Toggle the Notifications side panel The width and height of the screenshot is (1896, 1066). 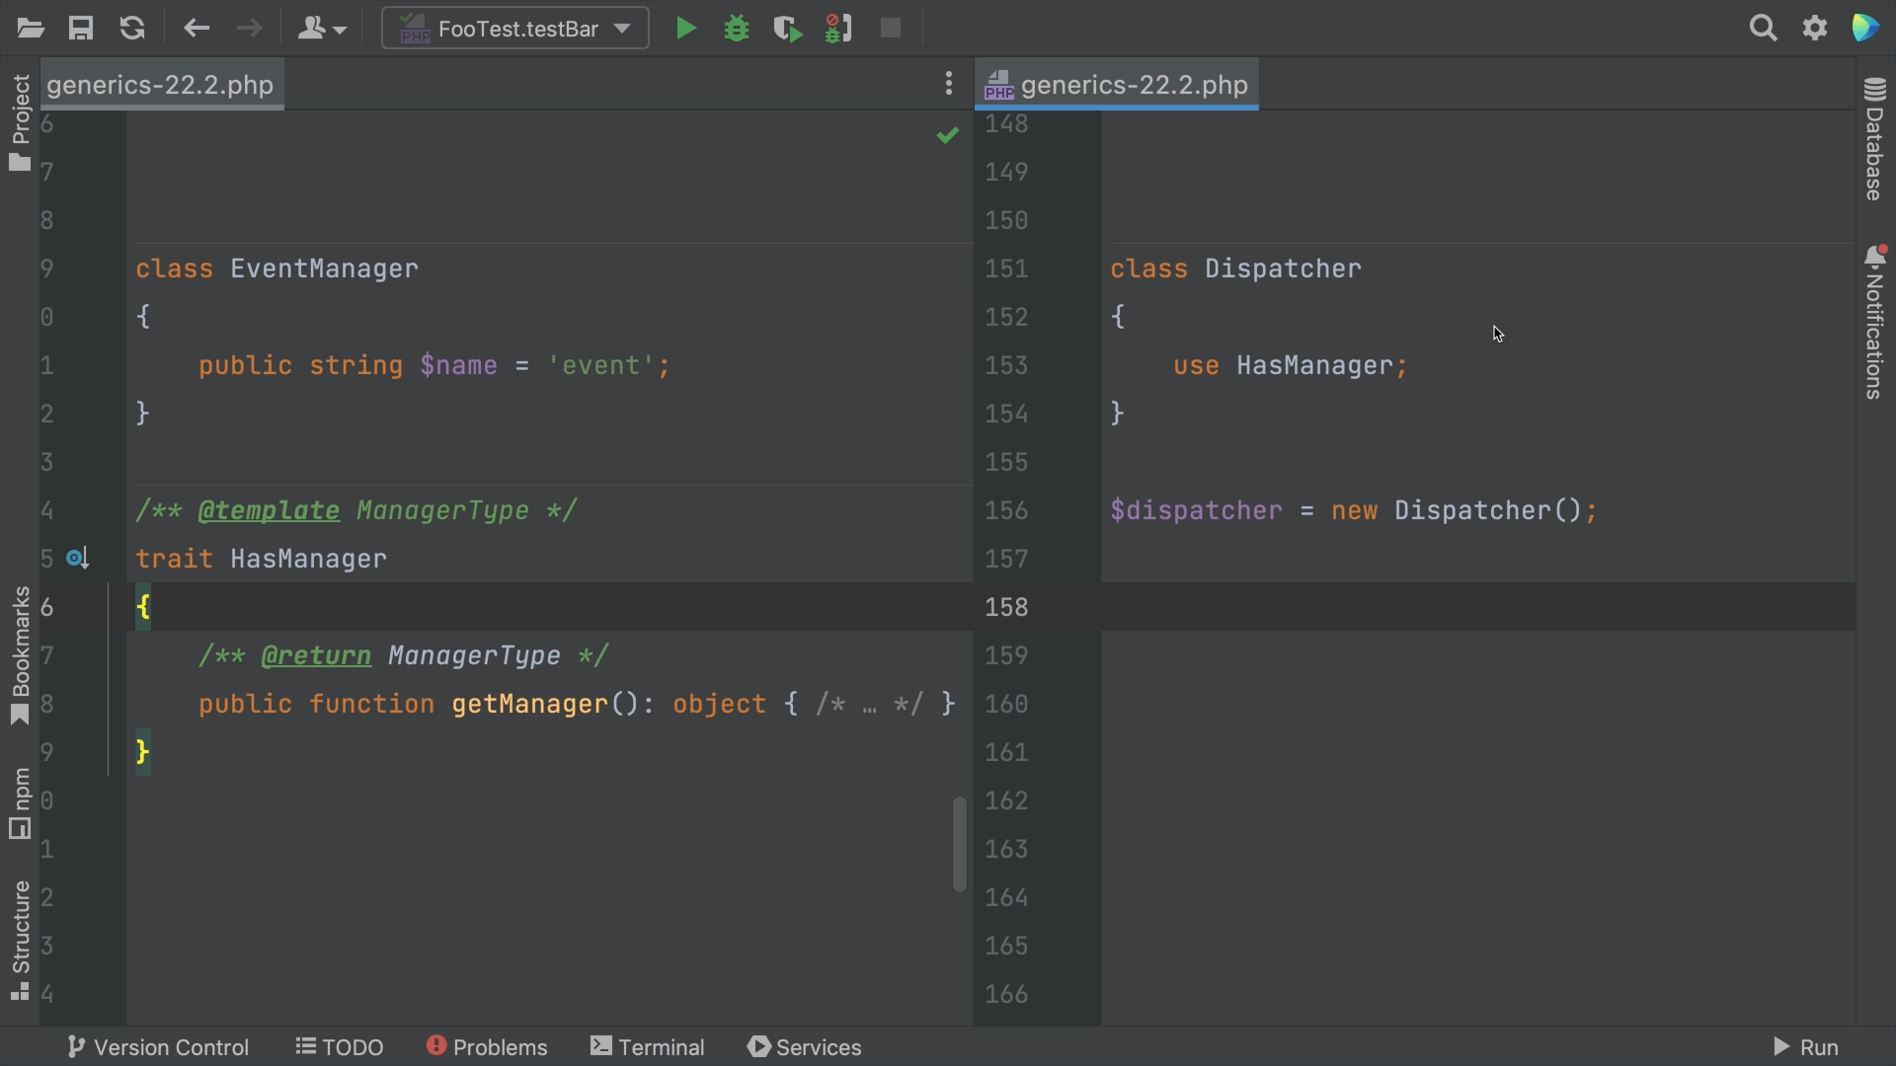point(1874,322)
